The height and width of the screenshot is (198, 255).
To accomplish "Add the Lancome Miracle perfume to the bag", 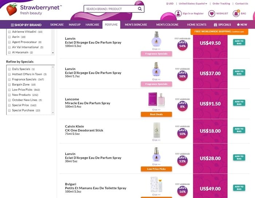I will (x=239, y=103).
